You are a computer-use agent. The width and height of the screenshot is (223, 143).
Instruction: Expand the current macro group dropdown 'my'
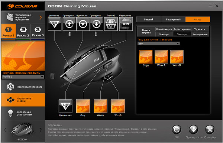coord(158,43)
